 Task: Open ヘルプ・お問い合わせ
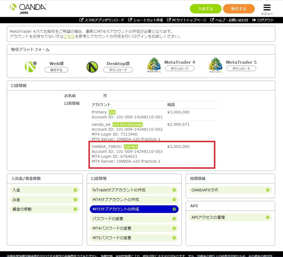coord(232,20)
